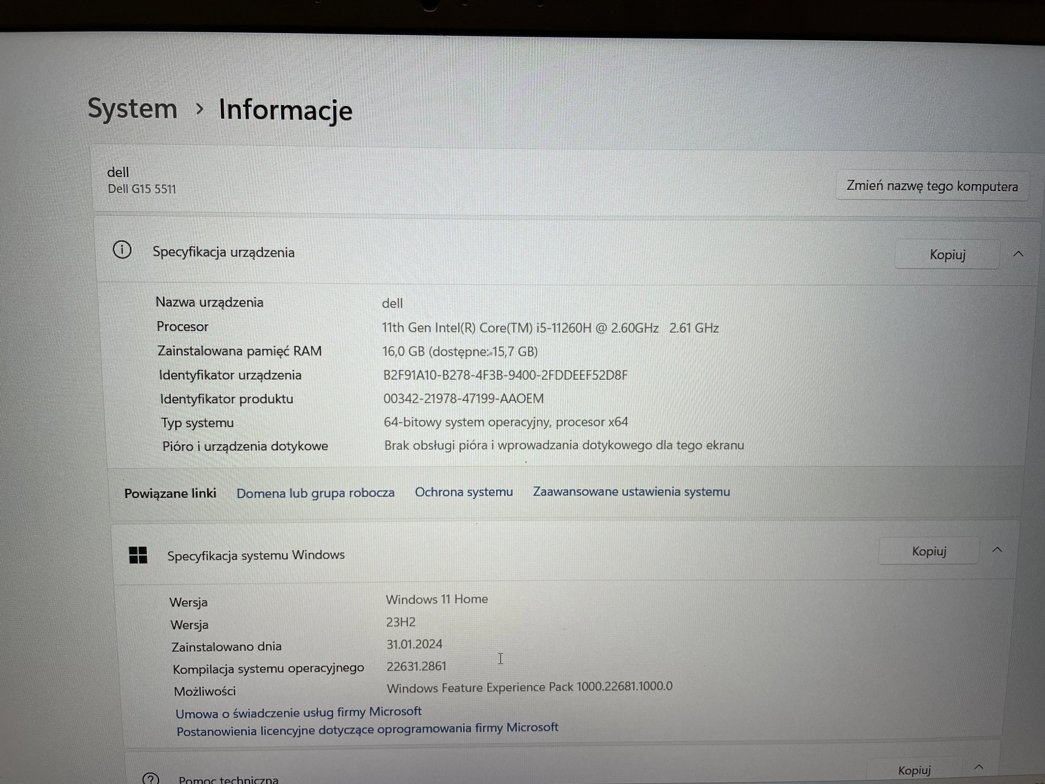Viewport: 1045px width, 784px height.
Task: Select version value 23H2
Action: point(401,622)
